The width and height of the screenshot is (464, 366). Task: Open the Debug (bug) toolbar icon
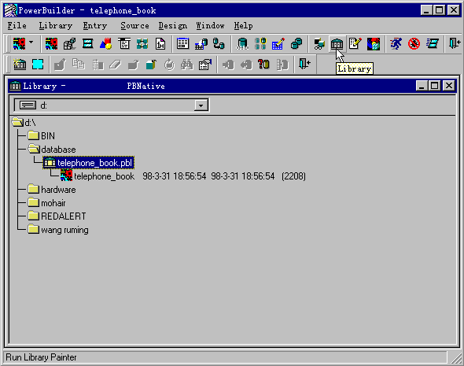(414, 44)
